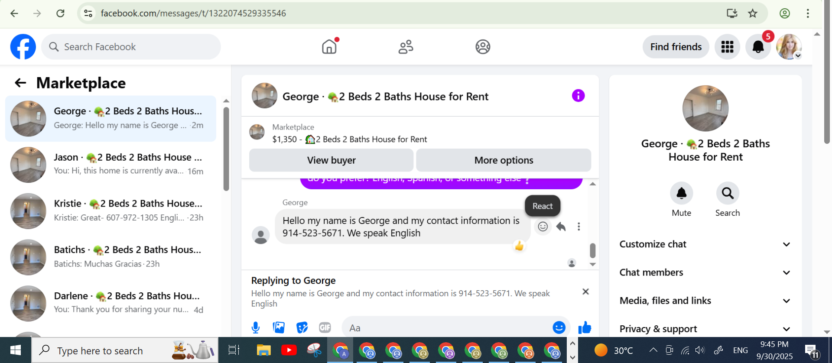Open the GIF picker icon
832x363 pixels.
pyautogui.click(x=325, y=328)
